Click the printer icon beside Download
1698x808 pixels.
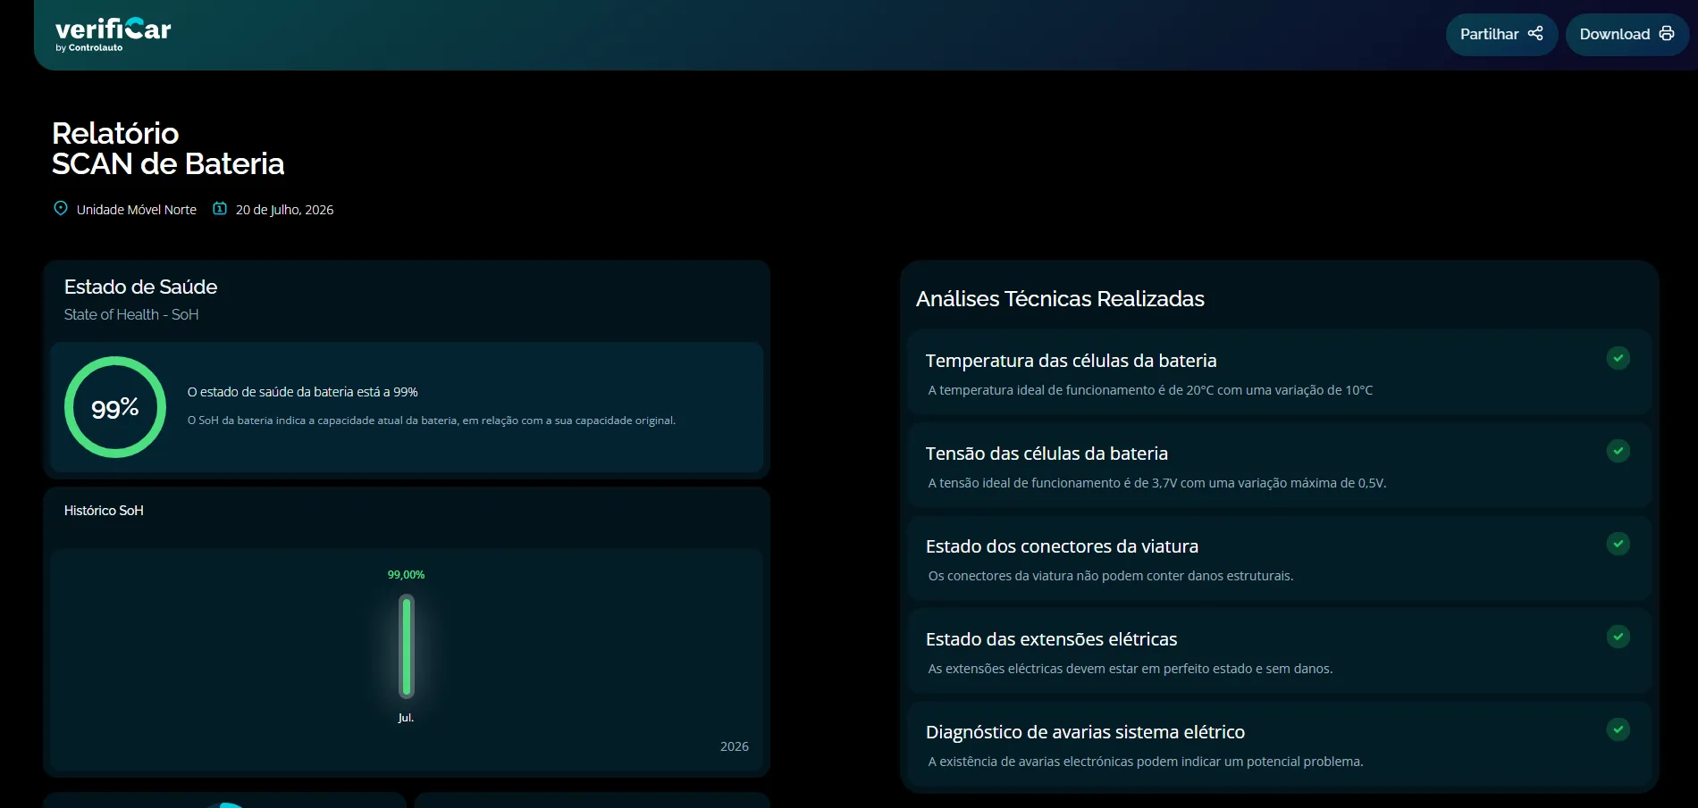pos(1667,33)
